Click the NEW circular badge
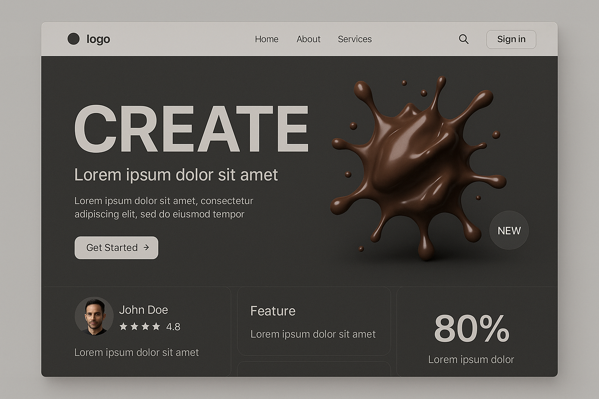 (509, 230)
